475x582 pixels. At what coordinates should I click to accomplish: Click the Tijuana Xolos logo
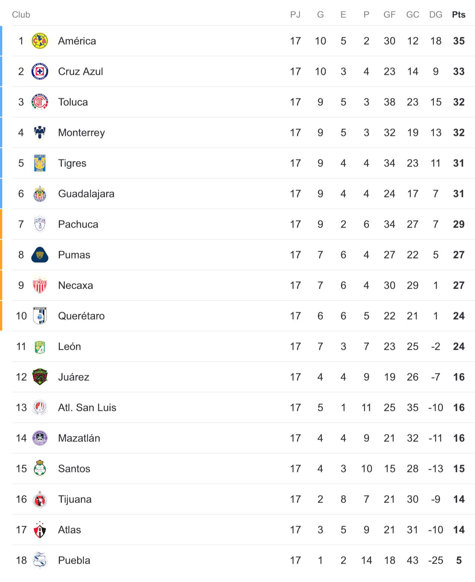pos(40,499)
